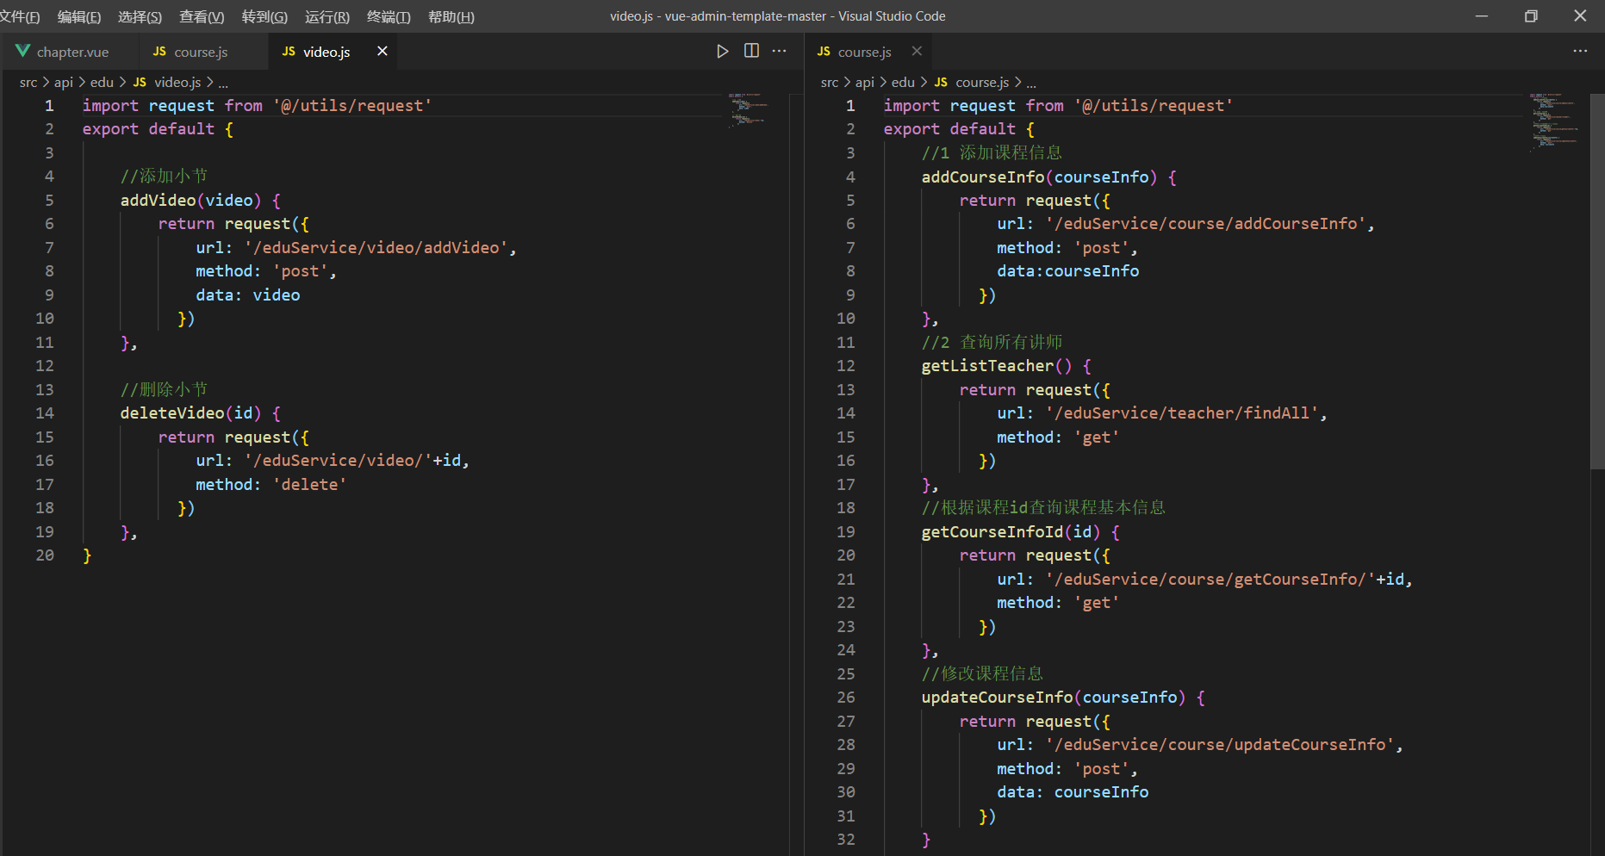This screenshot has width=1605, height=856.
Task: Open the 转到(G) menu
Action: [264, 16]
